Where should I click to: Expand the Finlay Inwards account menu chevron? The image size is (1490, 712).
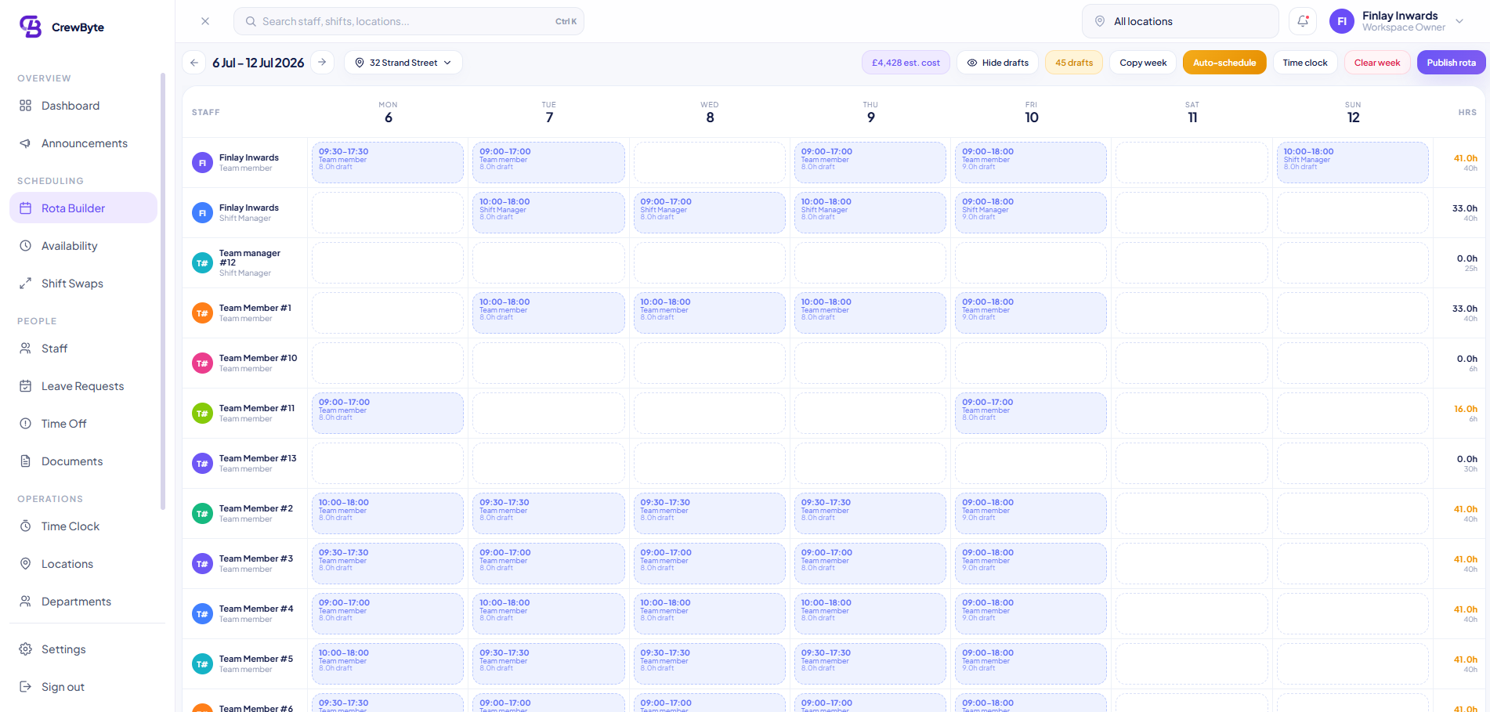click(1459, 21)
